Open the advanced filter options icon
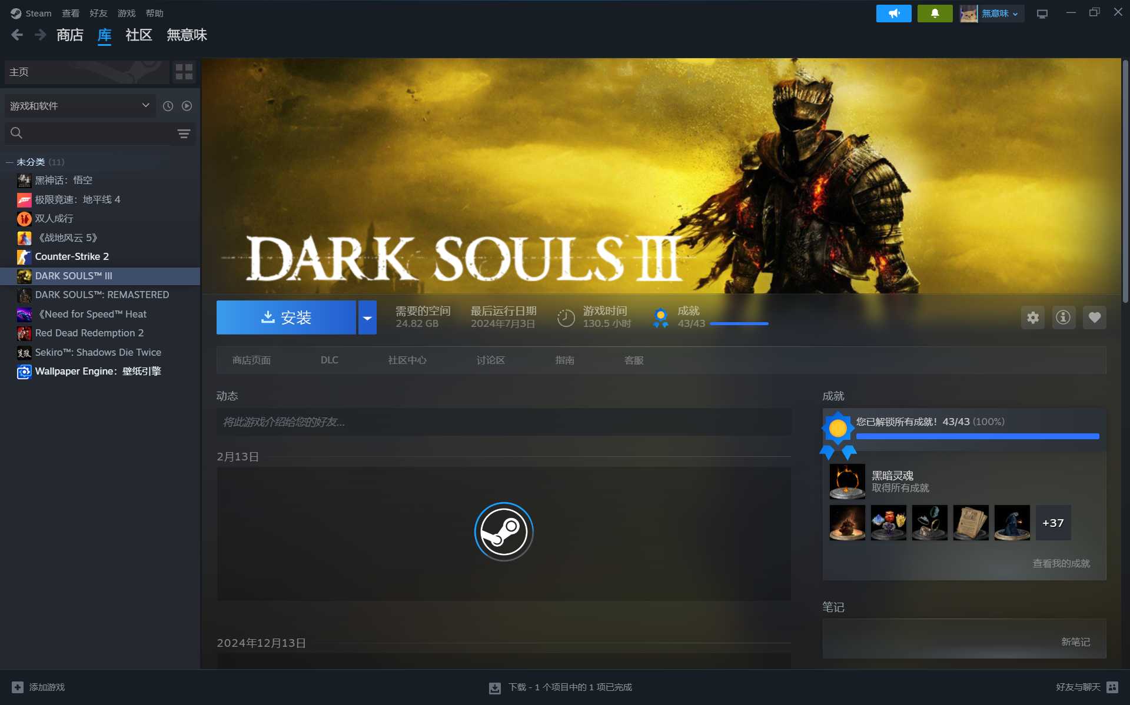Image resolution: width=1130 pixels, height=705 pixels. [184, 134]
